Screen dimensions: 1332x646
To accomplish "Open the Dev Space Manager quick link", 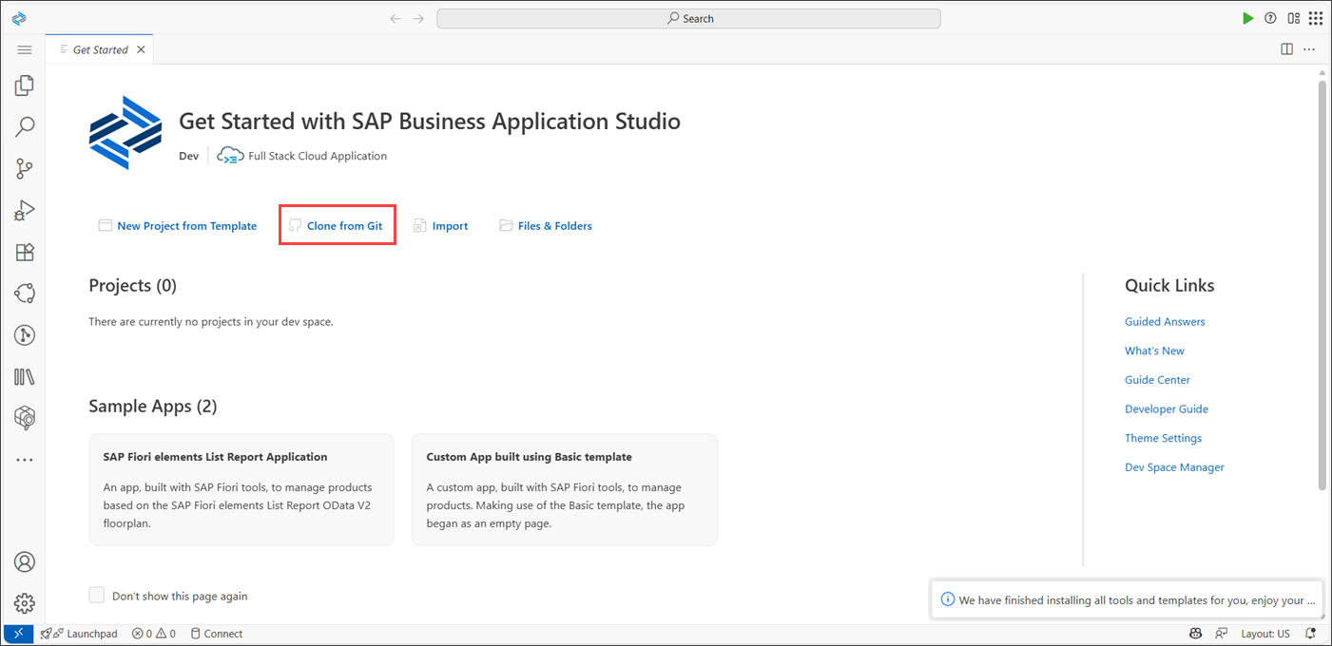I will (x=1174, y=467).
